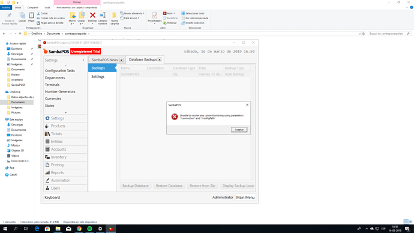Select Backups in the side list
Image resolution: width=414 pixels, height=233 pixels.
[102, 68]
